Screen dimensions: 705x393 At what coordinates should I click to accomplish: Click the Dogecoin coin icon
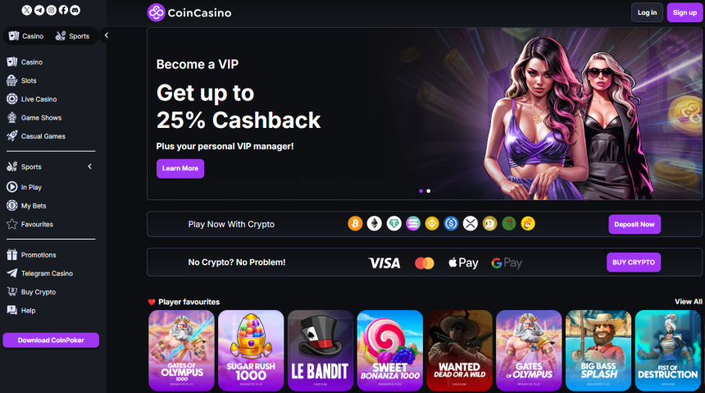point(489,223)
